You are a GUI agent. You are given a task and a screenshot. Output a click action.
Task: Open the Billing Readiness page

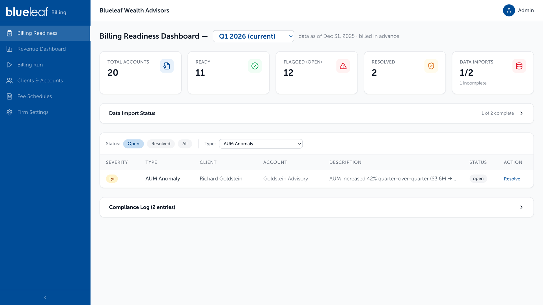45,33
